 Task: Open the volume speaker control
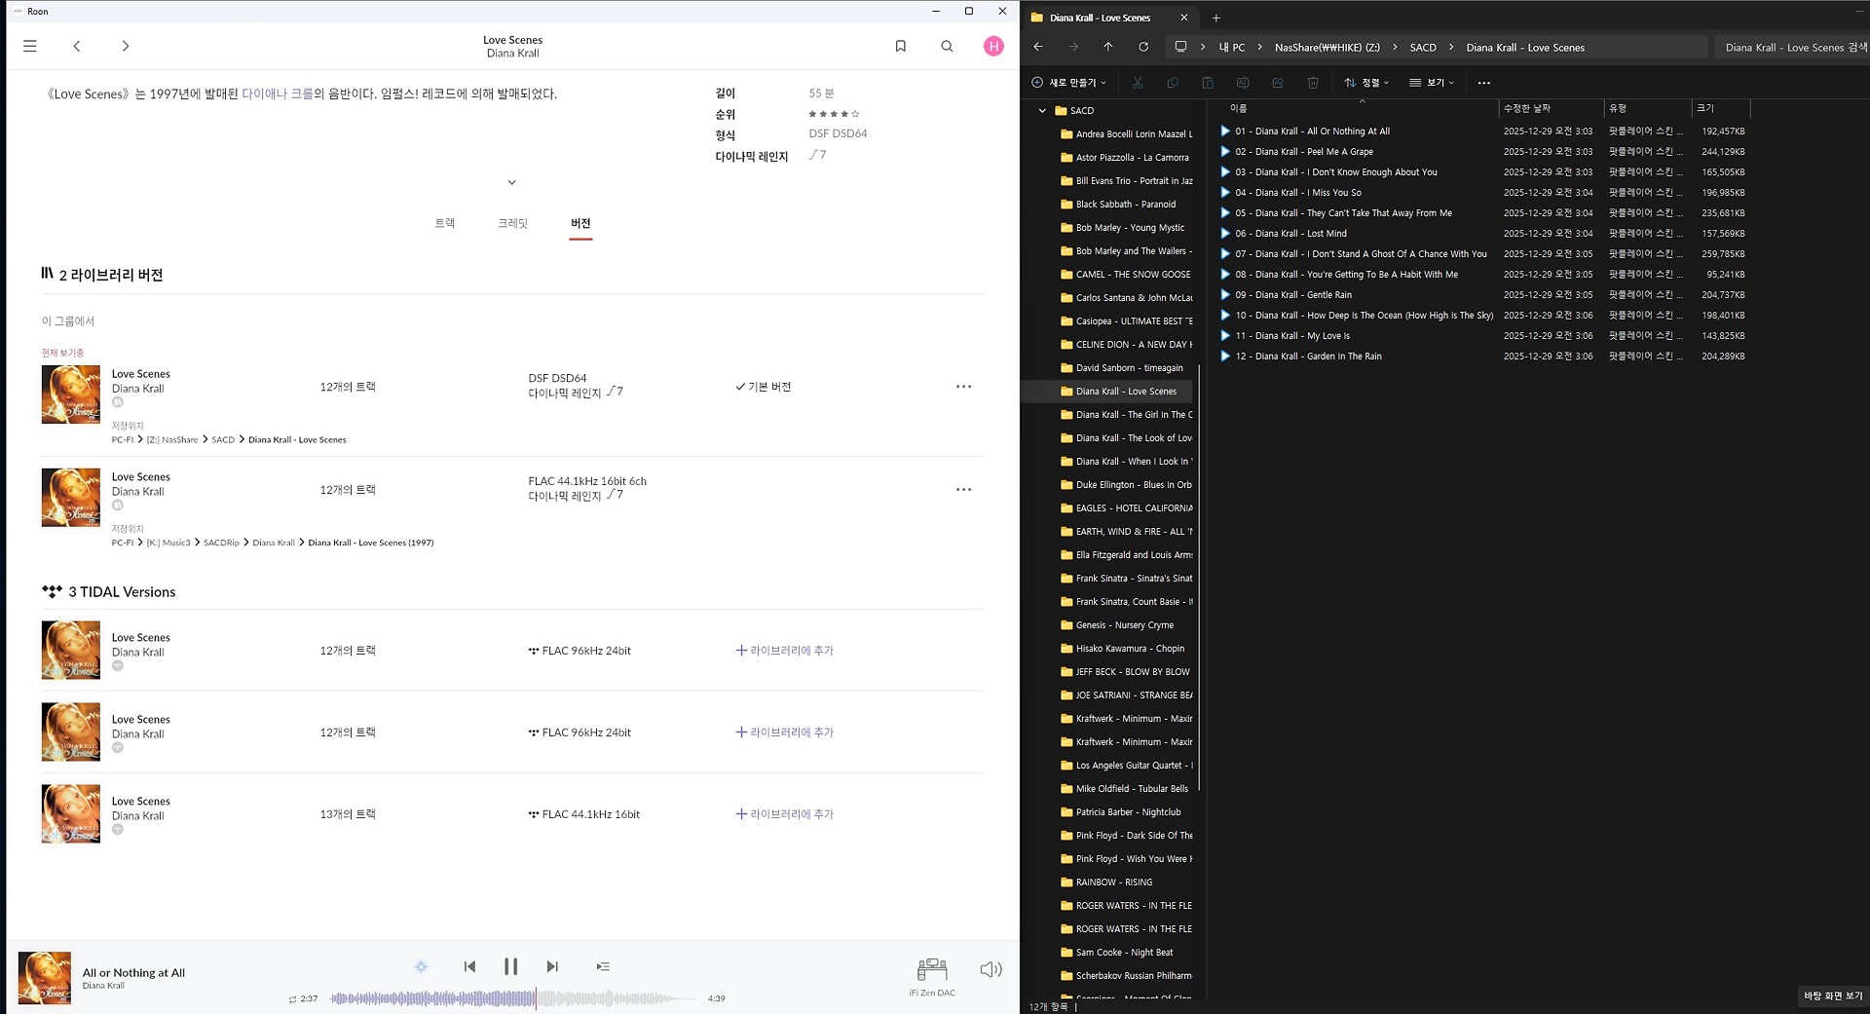(x=991, y=969)
